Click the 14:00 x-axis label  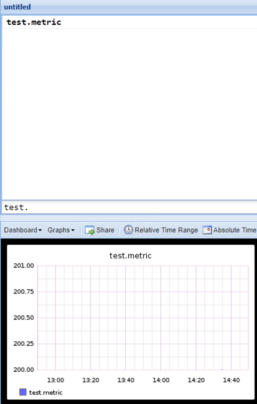(x=161, y=380)
